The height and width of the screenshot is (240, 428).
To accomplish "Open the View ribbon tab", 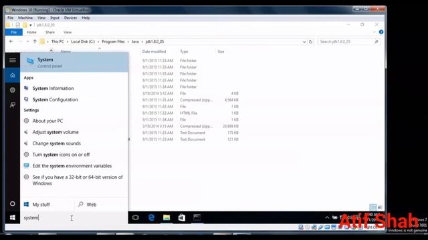I will tap(68, 32).
